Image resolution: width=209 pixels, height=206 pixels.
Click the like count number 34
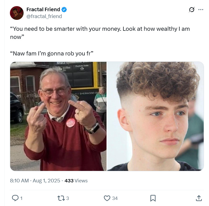click(115, 198)
